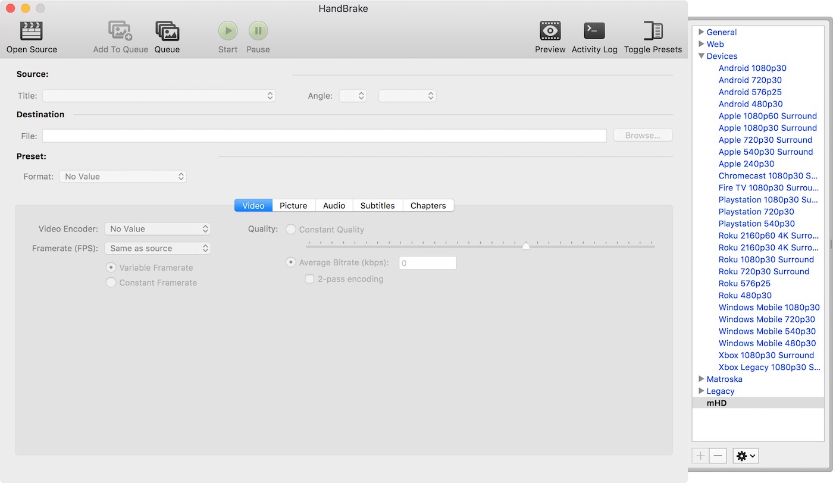The image size is (833, 483).
Task: Open the Preview eye icon
Action: (550, 31)
